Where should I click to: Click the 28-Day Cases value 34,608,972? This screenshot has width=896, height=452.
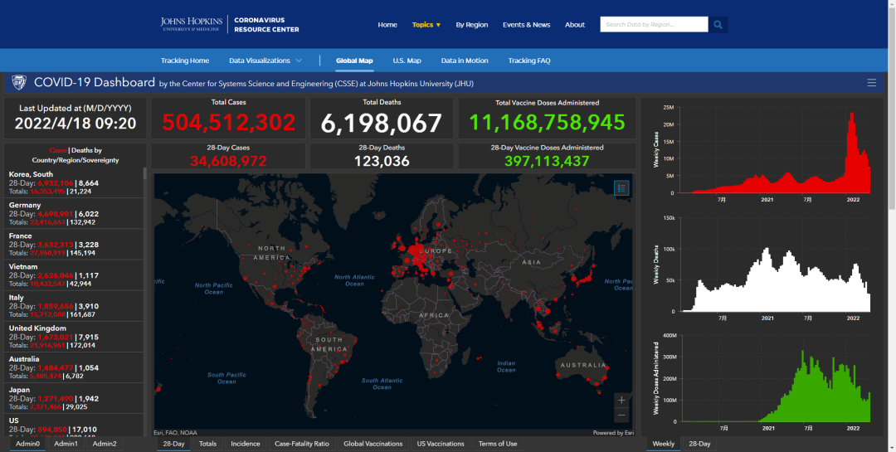[229, 161]
